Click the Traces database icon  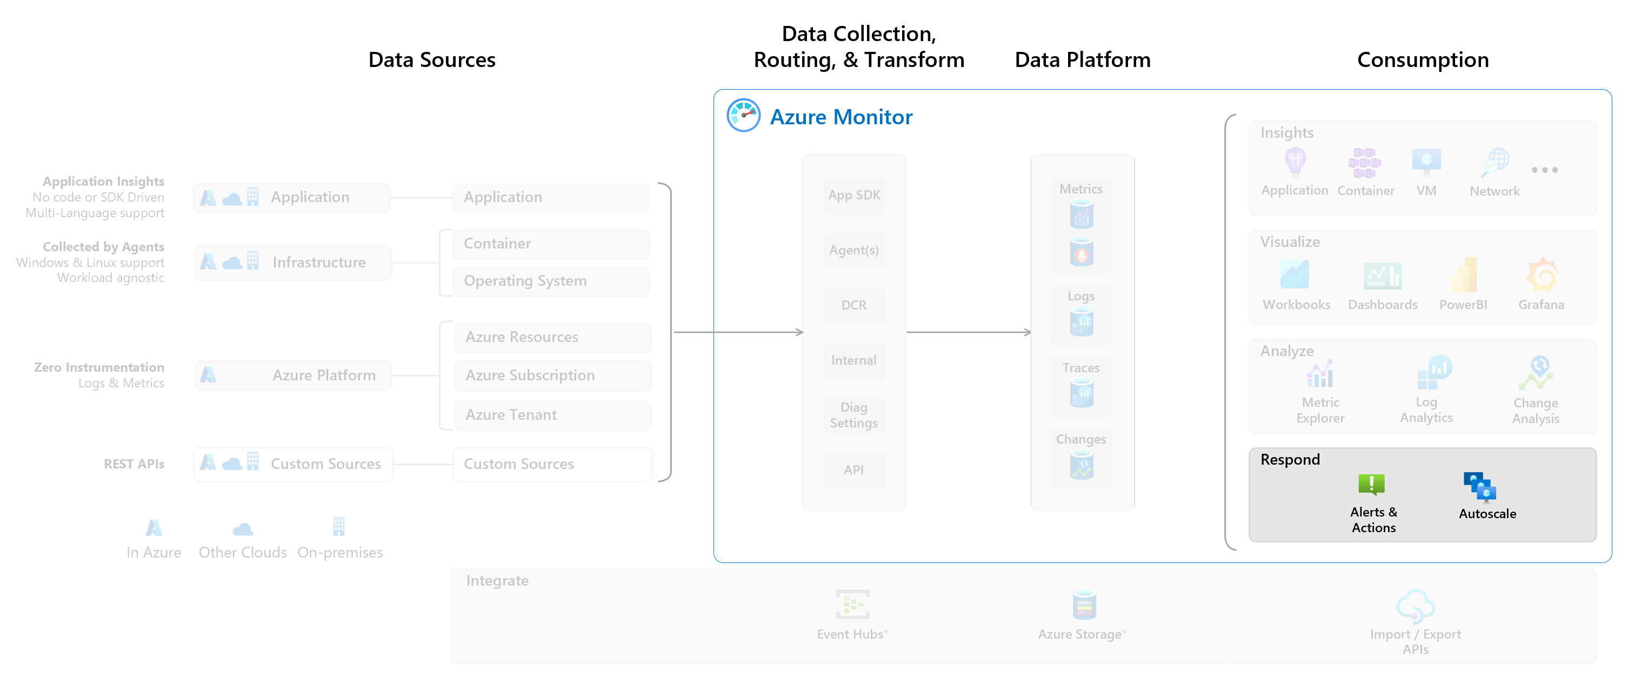click(x=1081, y=393)
